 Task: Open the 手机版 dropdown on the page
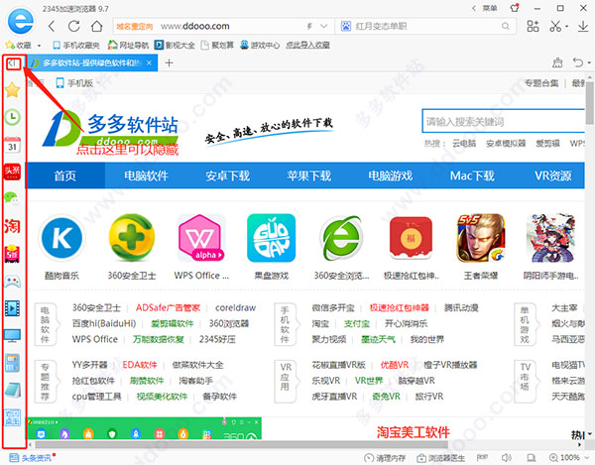(77, 83)
